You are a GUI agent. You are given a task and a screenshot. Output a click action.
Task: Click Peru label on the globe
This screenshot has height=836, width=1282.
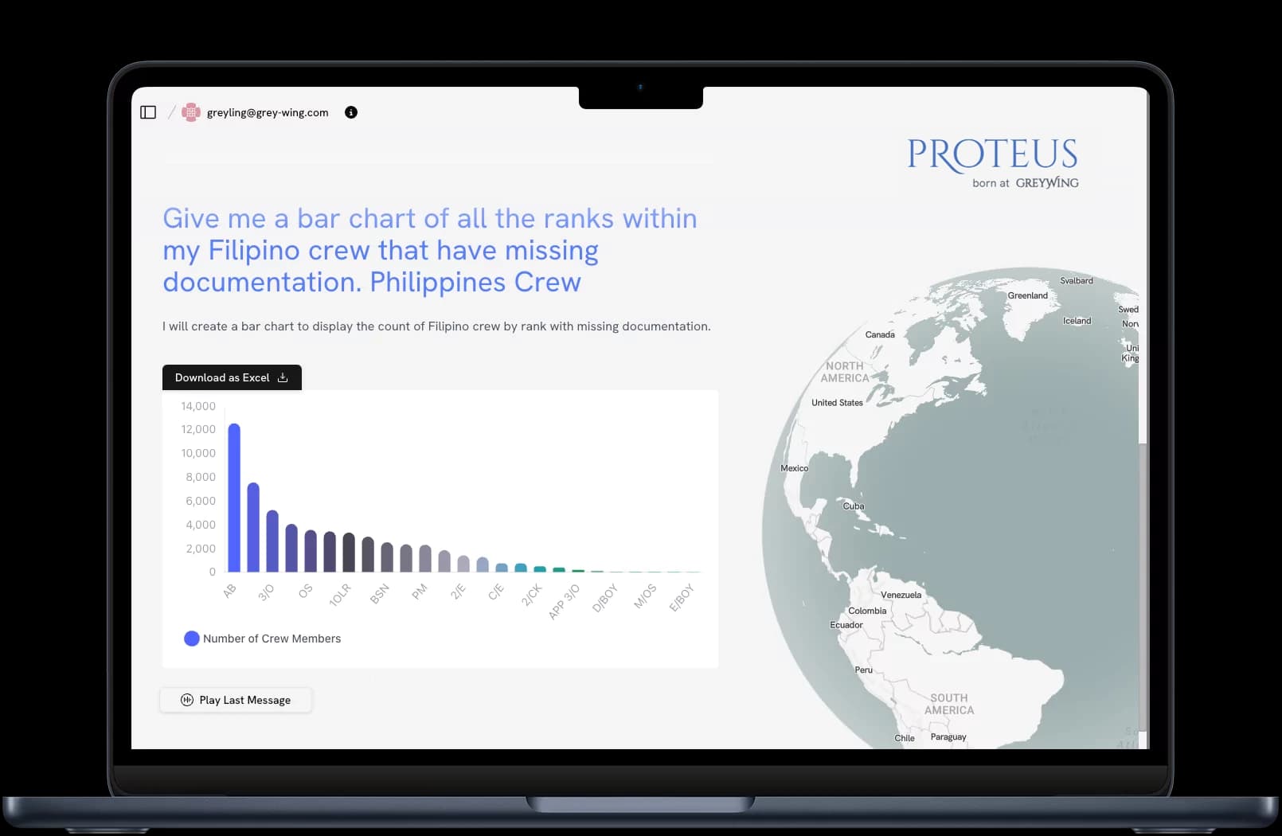click(863, 670)
